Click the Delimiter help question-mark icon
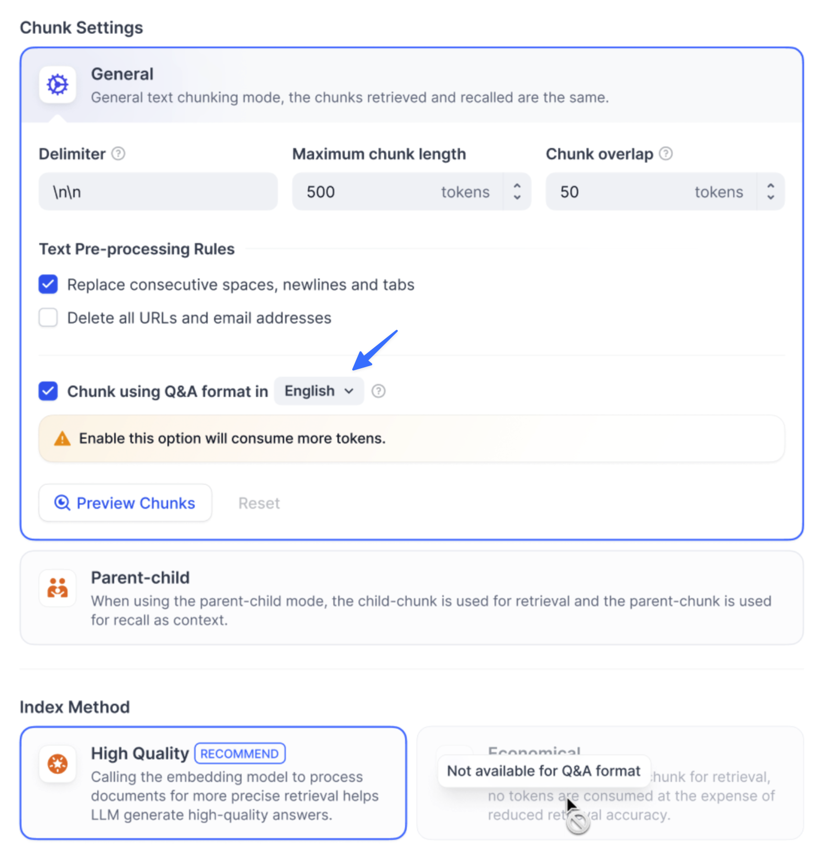 point(119,154)
